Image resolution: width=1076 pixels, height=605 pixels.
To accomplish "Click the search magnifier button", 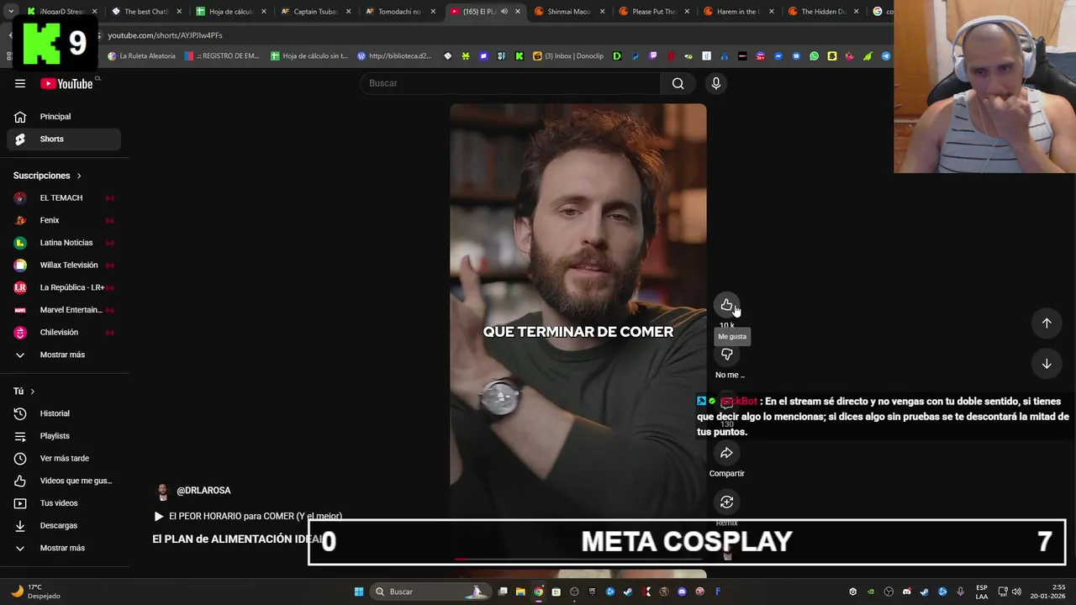I will [678, 83].
